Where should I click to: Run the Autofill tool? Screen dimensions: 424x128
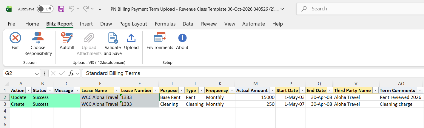(x=67, y=41)
